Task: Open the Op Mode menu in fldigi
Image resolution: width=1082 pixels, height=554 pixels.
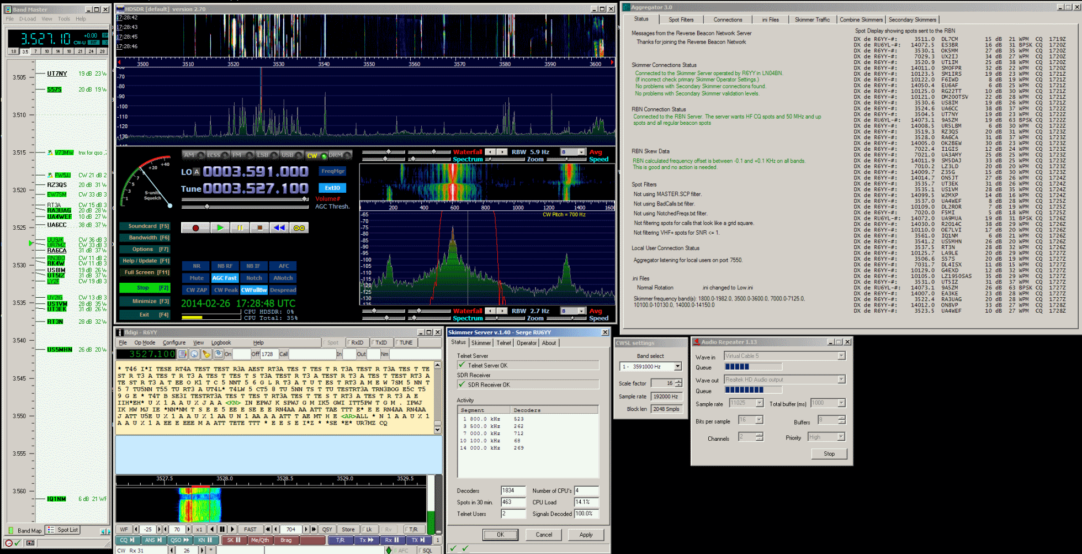Action: [x=145, y=342]
